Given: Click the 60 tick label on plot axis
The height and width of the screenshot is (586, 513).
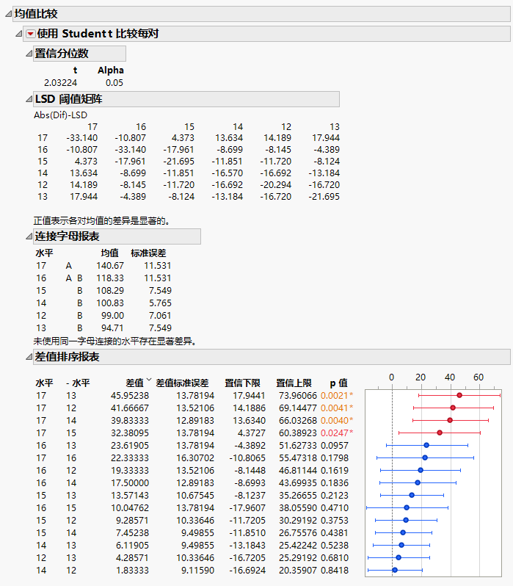Looking at the screenshot, I should [479, 377].
